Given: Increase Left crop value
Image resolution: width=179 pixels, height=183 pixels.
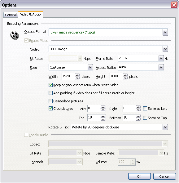Looking at the screenshot, I should (103, 107).
